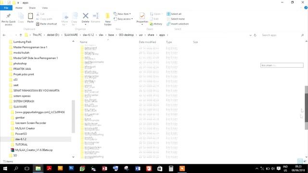Click SLAXWARE in address path
This screenshot has height=173, width=308.
tap(71, 35)
